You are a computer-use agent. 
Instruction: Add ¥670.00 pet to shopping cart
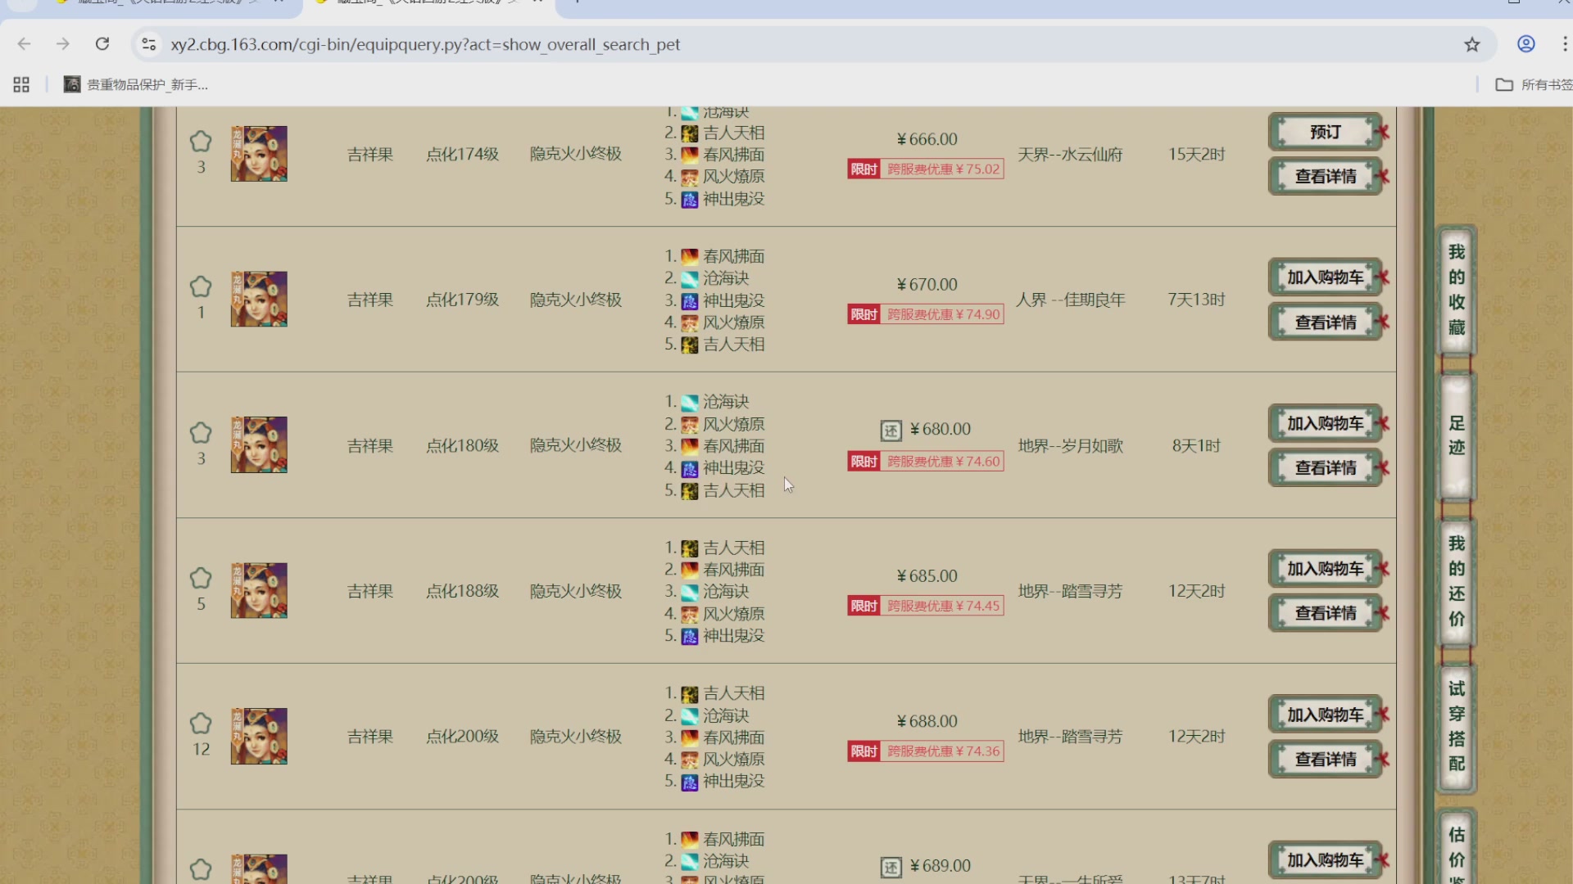click(x=1325, y=277)
